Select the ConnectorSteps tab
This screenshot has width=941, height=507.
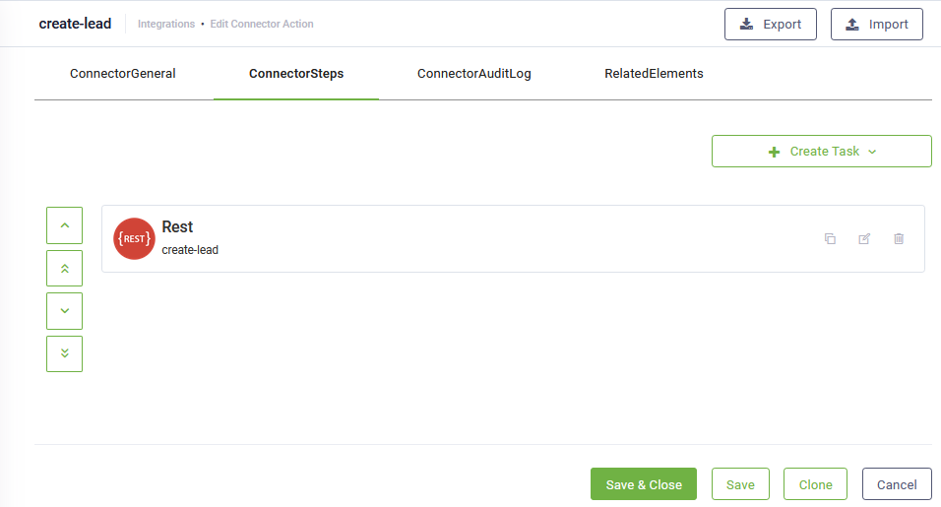click(x=296, y=74)
